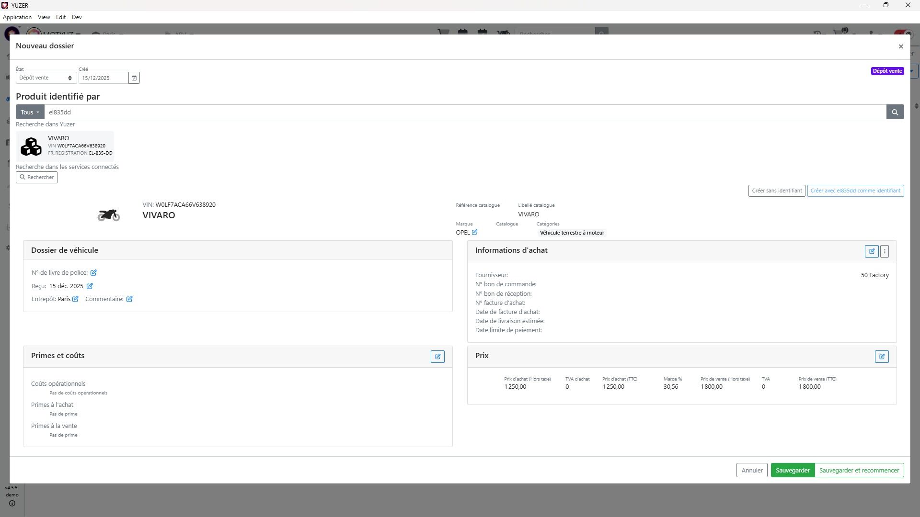
Task: Open the État Dépôt vente selector
Action: pyautogui.click(x=46, y=78)
